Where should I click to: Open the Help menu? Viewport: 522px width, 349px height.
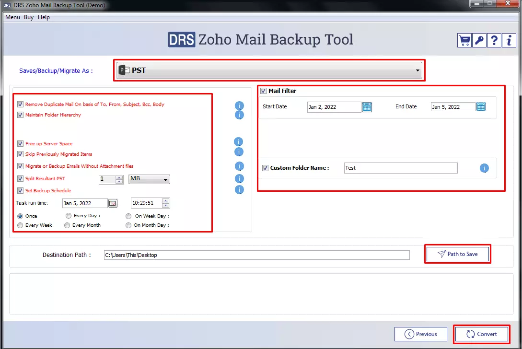44,17
